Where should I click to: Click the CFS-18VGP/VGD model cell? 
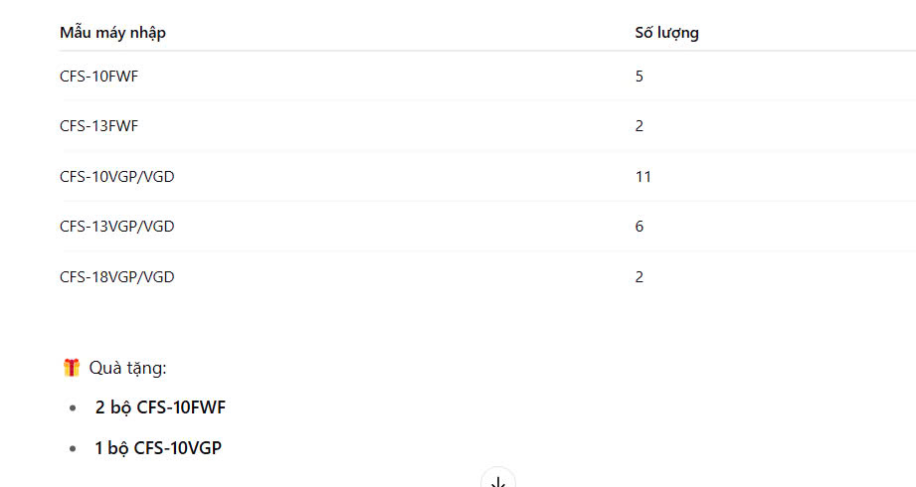[x=116, y=277]
